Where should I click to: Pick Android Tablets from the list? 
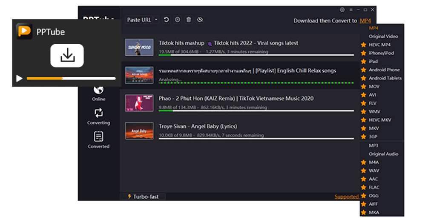coord(385,78)
